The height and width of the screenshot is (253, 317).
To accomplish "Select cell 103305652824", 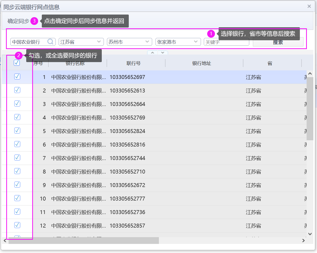I will (127, 131).
